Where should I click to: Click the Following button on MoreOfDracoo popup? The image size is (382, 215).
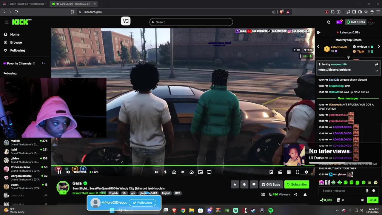click(142, 202)
